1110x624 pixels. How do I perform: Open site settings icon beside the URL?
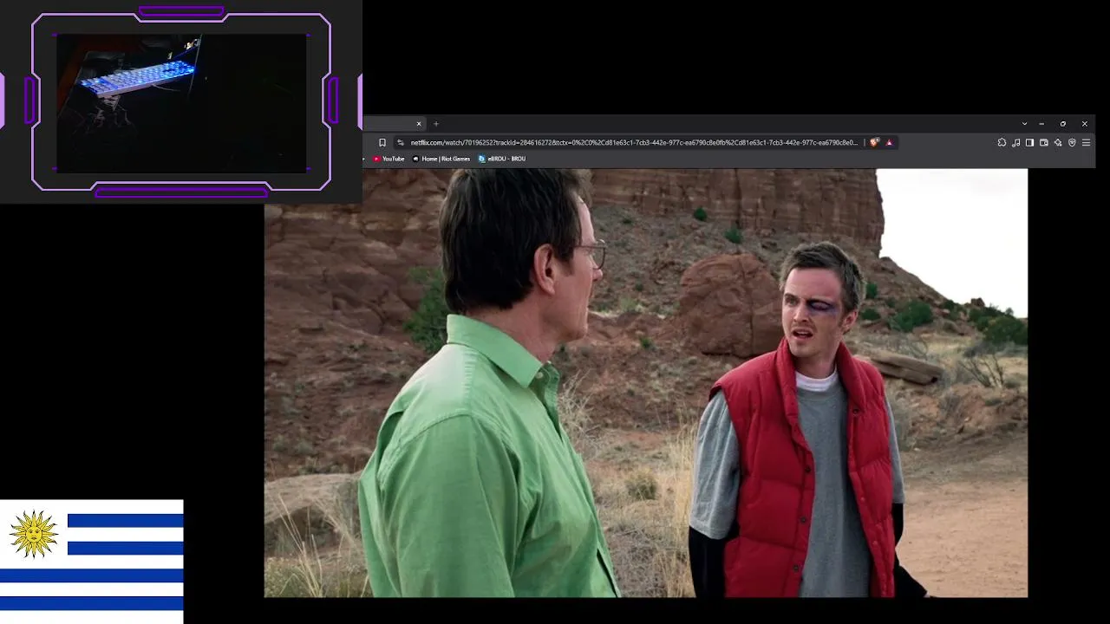400,142
